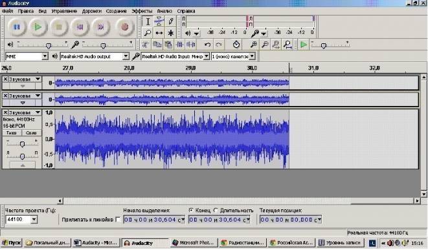
Task: Click the Undo arrow icon
Action: point(207,45)
